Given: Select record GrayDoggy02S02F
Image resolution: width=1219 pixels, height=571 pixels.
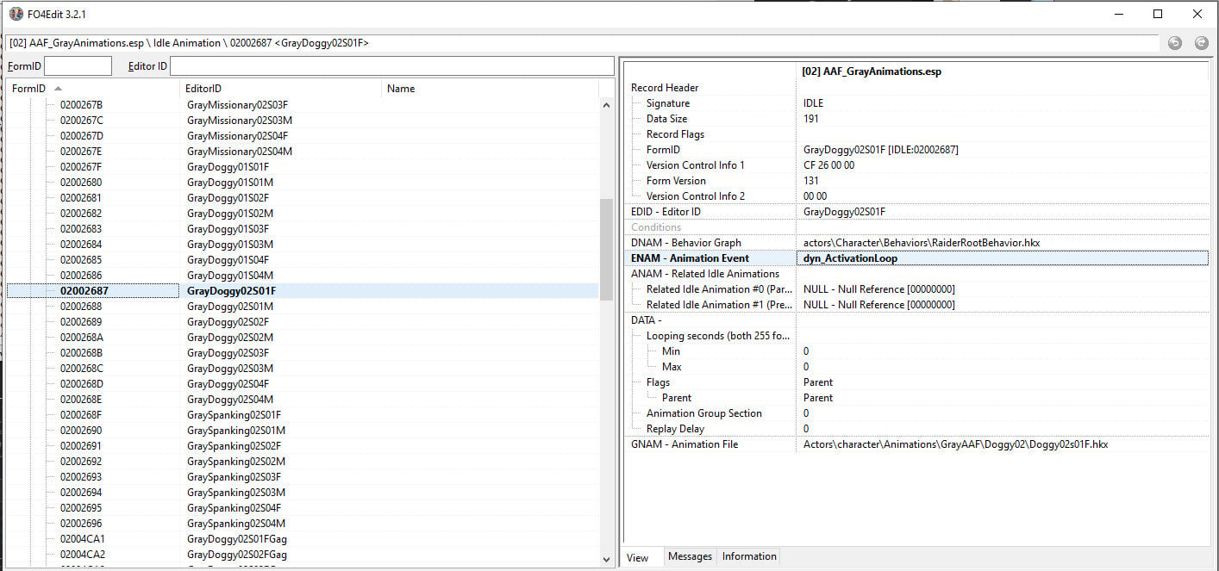Looking at the screenshot, I should [303, 322].
